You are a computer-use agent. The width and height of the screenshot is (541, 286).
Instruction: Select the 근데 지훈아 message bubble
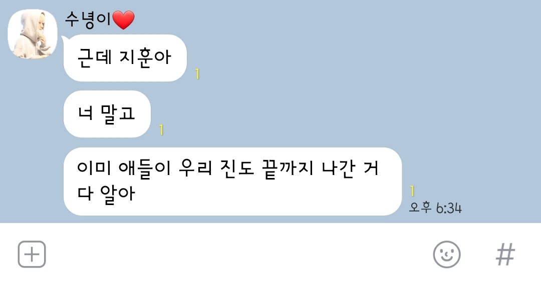(125, 58)
